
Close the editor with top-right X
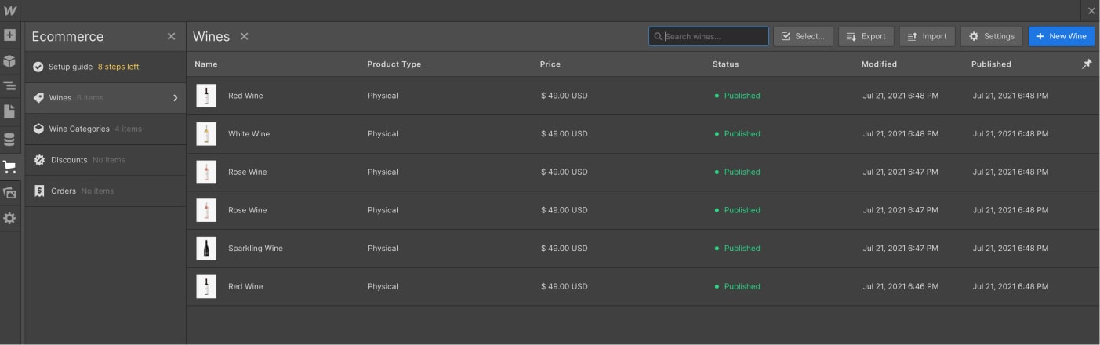1091,10
